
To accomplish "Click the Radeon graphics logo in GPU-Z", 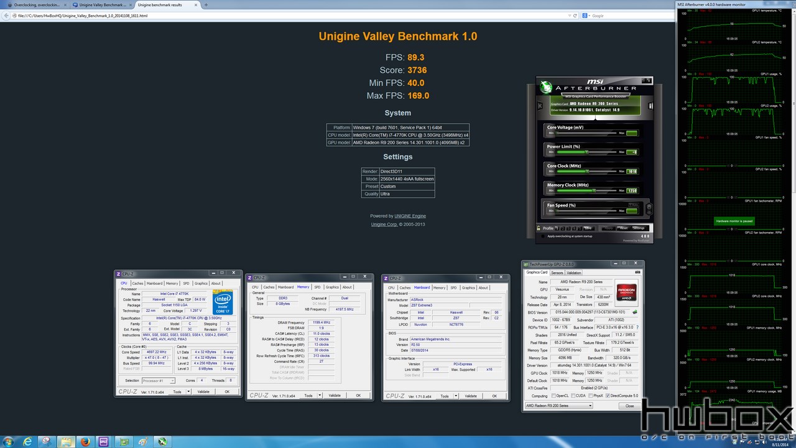I will click(x=626, y=292).
